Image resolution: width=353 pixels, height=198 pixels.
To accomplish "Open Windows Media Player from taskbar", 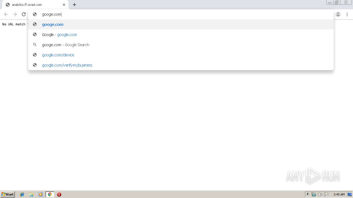I will [41, 194].
